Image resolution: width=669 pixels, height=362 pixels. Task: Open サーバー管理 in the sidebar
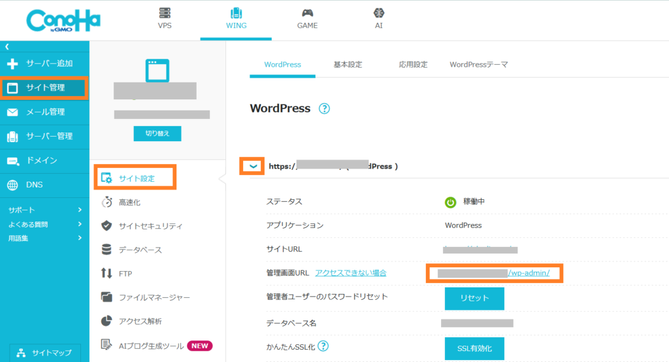coord(44,136)
